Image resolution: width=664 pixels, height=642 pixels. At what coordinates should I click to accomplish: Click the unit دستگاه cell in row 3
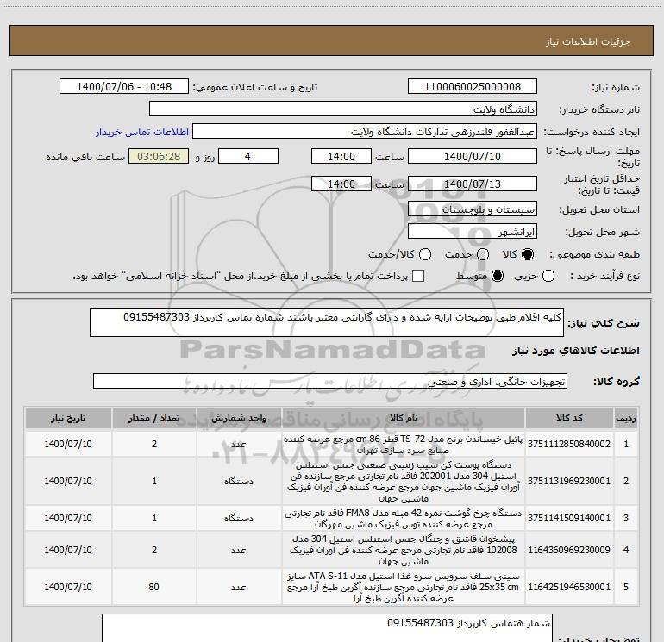point(239,518)
